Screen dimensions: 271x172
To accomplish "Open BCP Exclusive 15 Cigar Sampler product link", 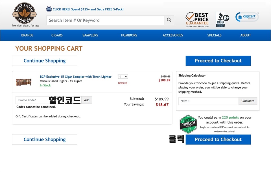I will (76, 77).
